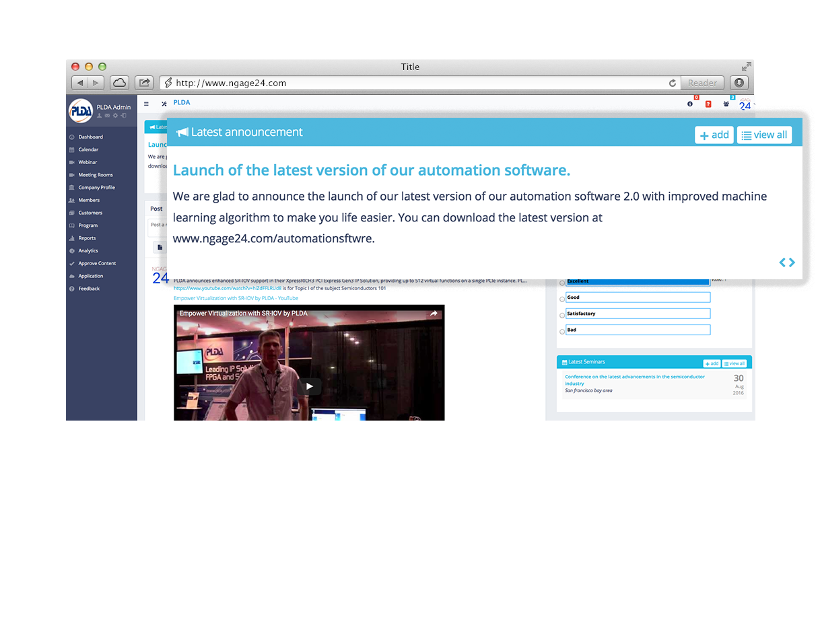Select the Good poll option
This screenshot has height=642, width=820.
[x=563, y=299]
